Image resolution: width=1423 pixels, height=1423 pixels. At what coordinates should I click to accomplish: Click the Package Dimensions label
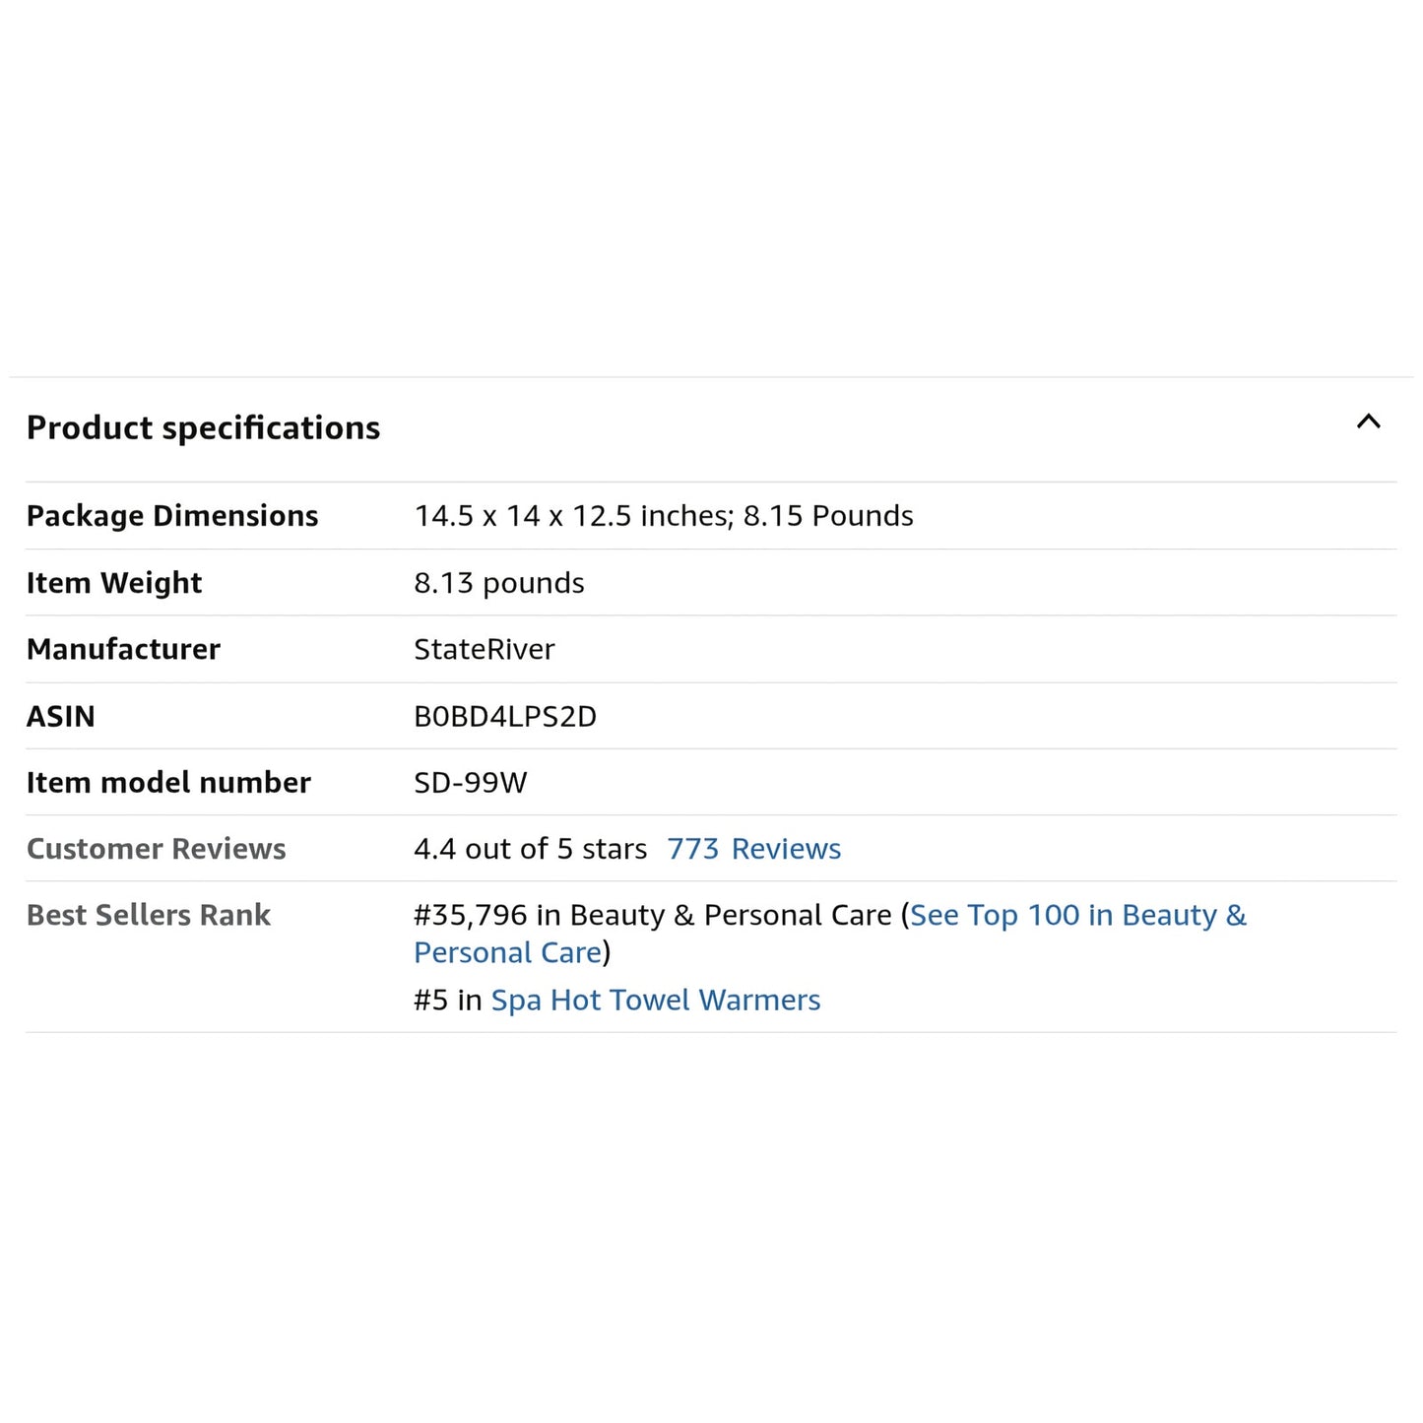[172, 516]
